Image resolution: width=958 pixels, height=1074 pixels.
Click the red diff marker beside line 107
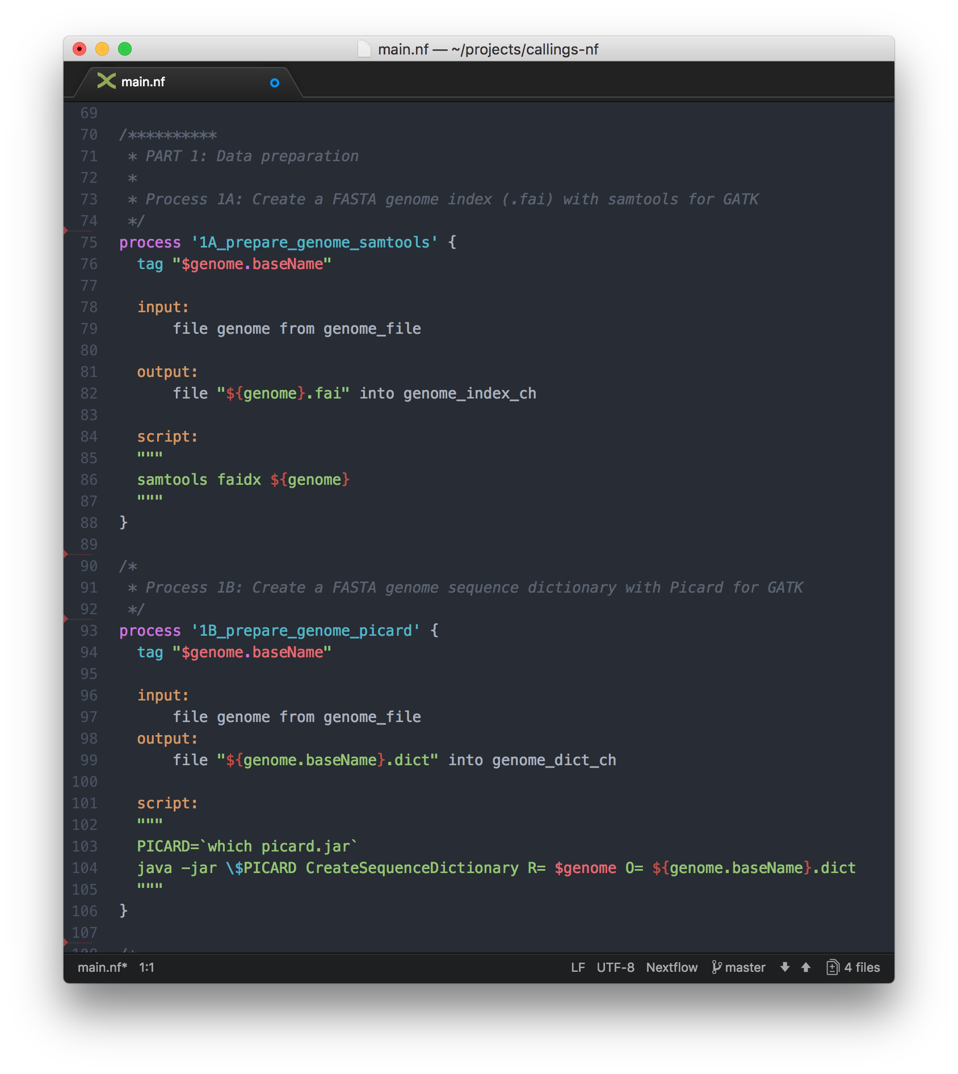coord(66,942)
